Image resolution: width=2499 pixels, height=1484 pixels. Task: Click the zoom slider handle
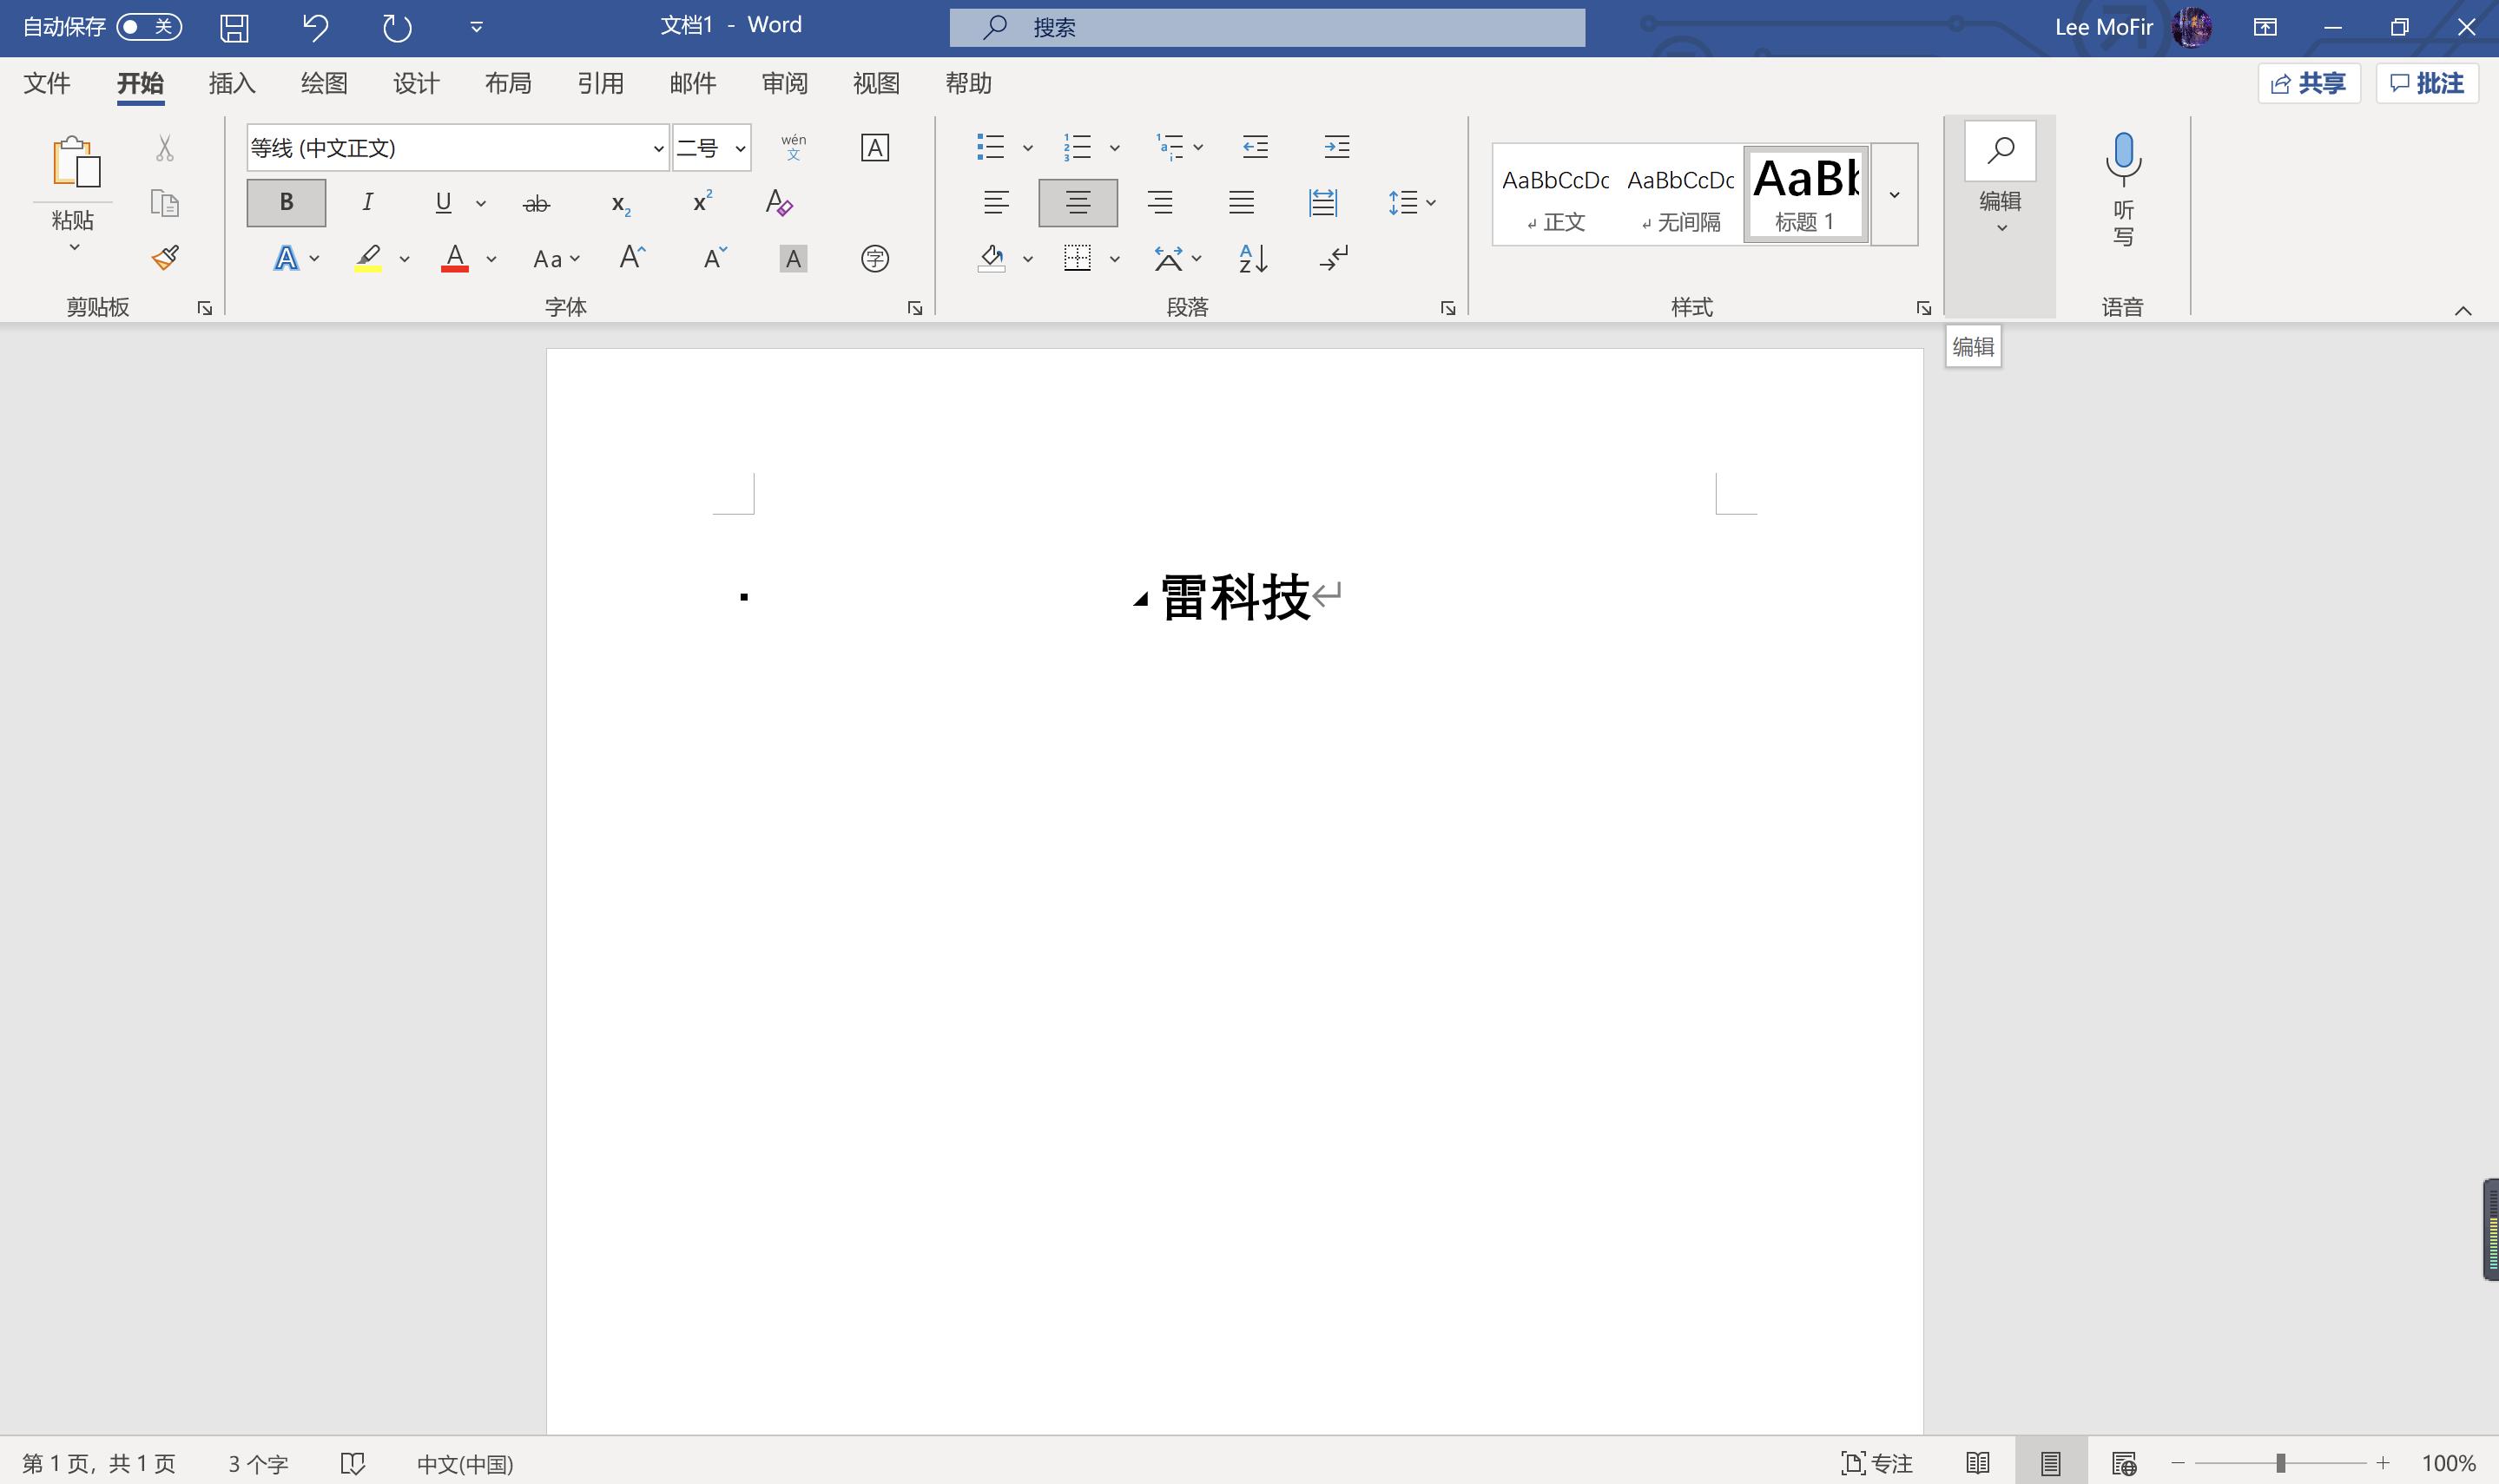point(2280,1463)
